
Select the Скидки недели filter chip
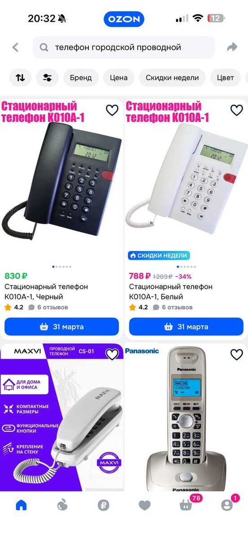click(172, 78)
